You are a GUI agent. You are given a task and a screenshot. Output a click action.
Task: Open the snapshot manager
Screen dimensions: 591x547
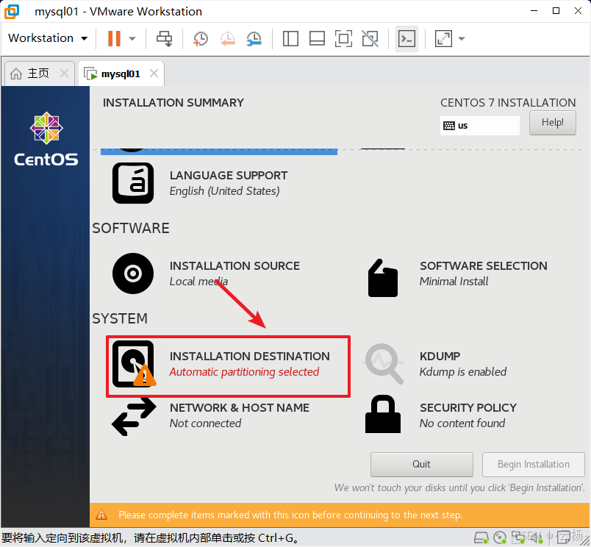[x=254, y=38]
